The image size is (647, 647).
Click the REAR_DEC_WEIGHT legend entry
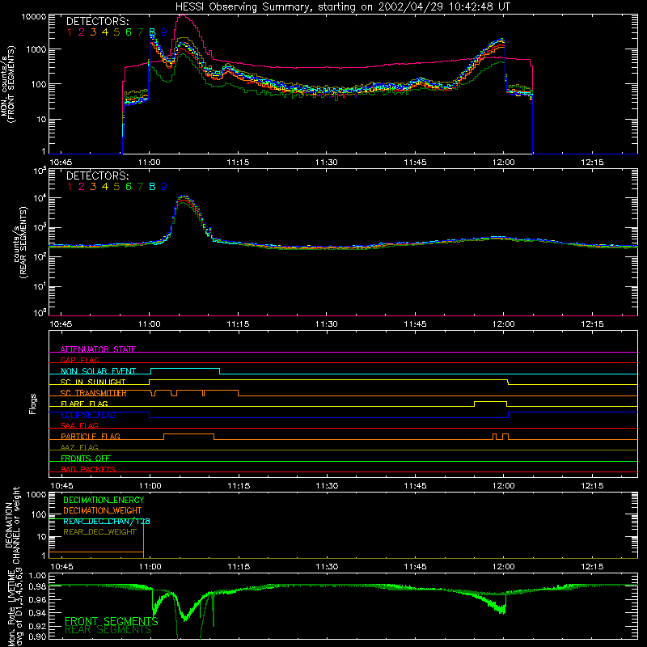[x=99, y=532]
